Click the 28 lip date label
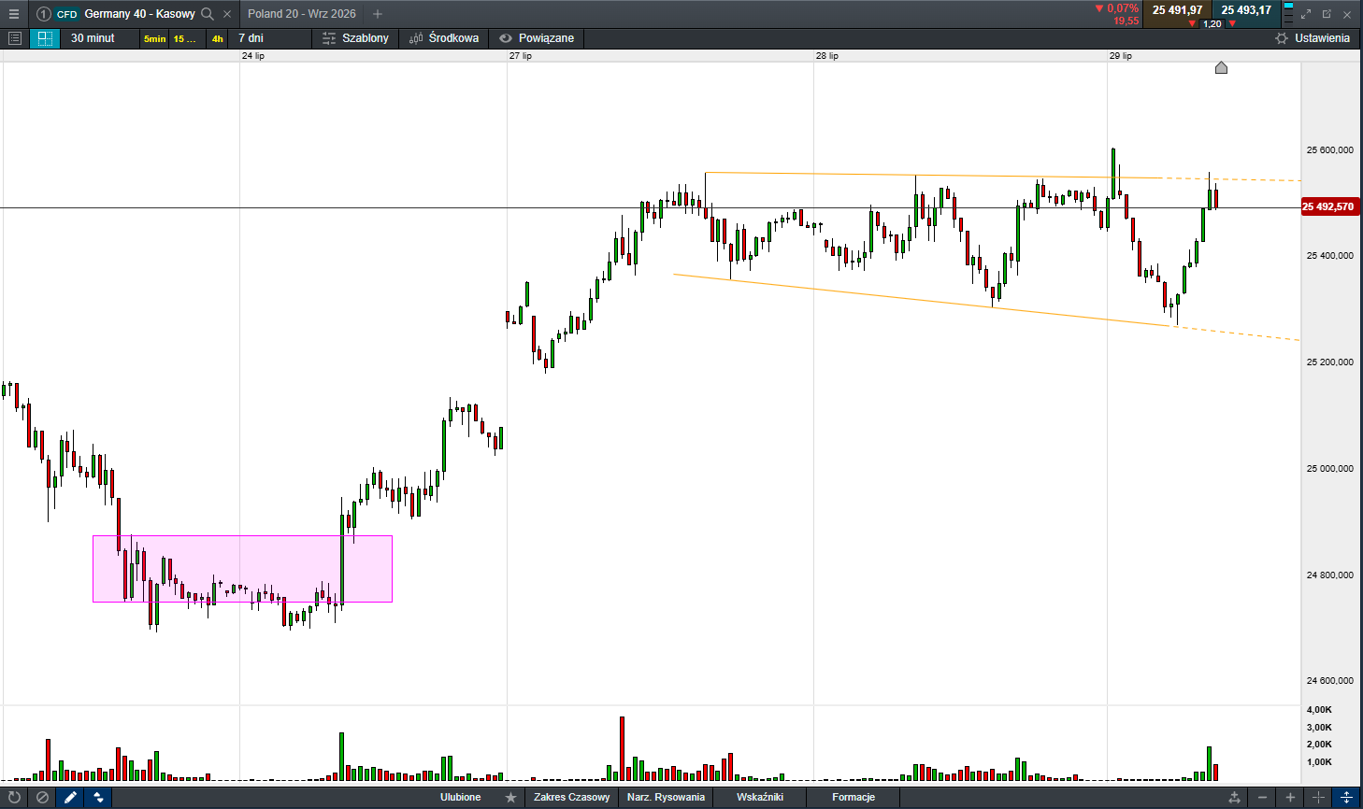Image resolution: width=1363 pixels, height=809 pixels. [827, 56]
